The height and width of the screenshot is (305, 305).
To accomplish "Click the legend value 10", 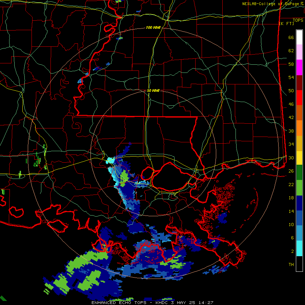I will (x=291, y=225).
